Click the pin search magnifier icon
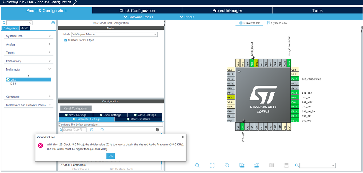 297,165
